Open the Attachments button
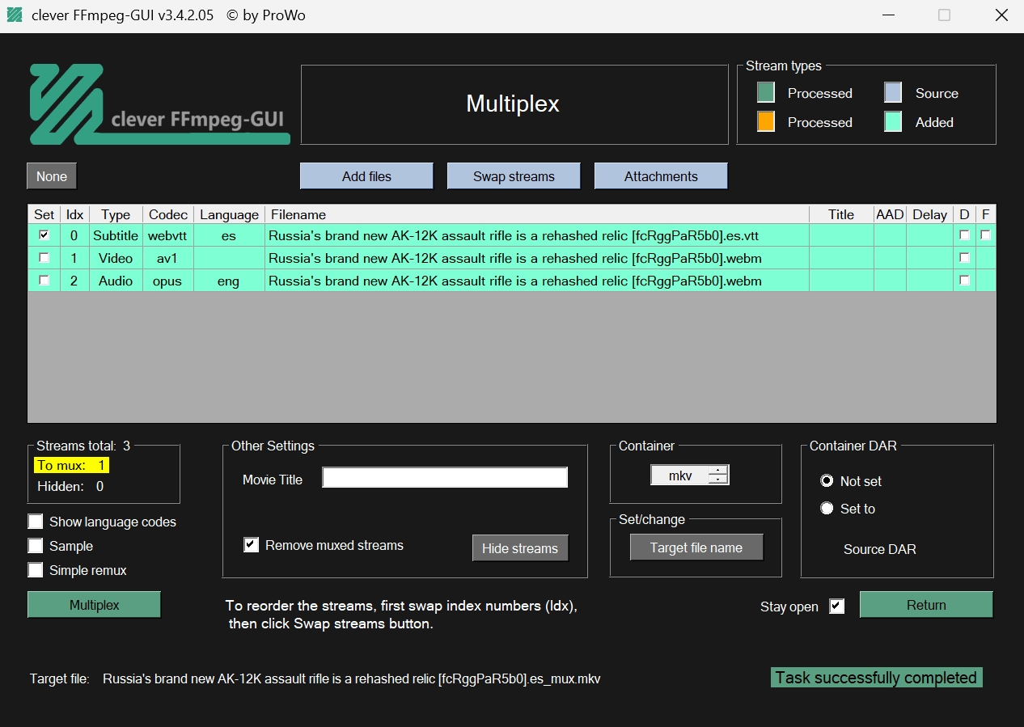 tap(661, 176)
